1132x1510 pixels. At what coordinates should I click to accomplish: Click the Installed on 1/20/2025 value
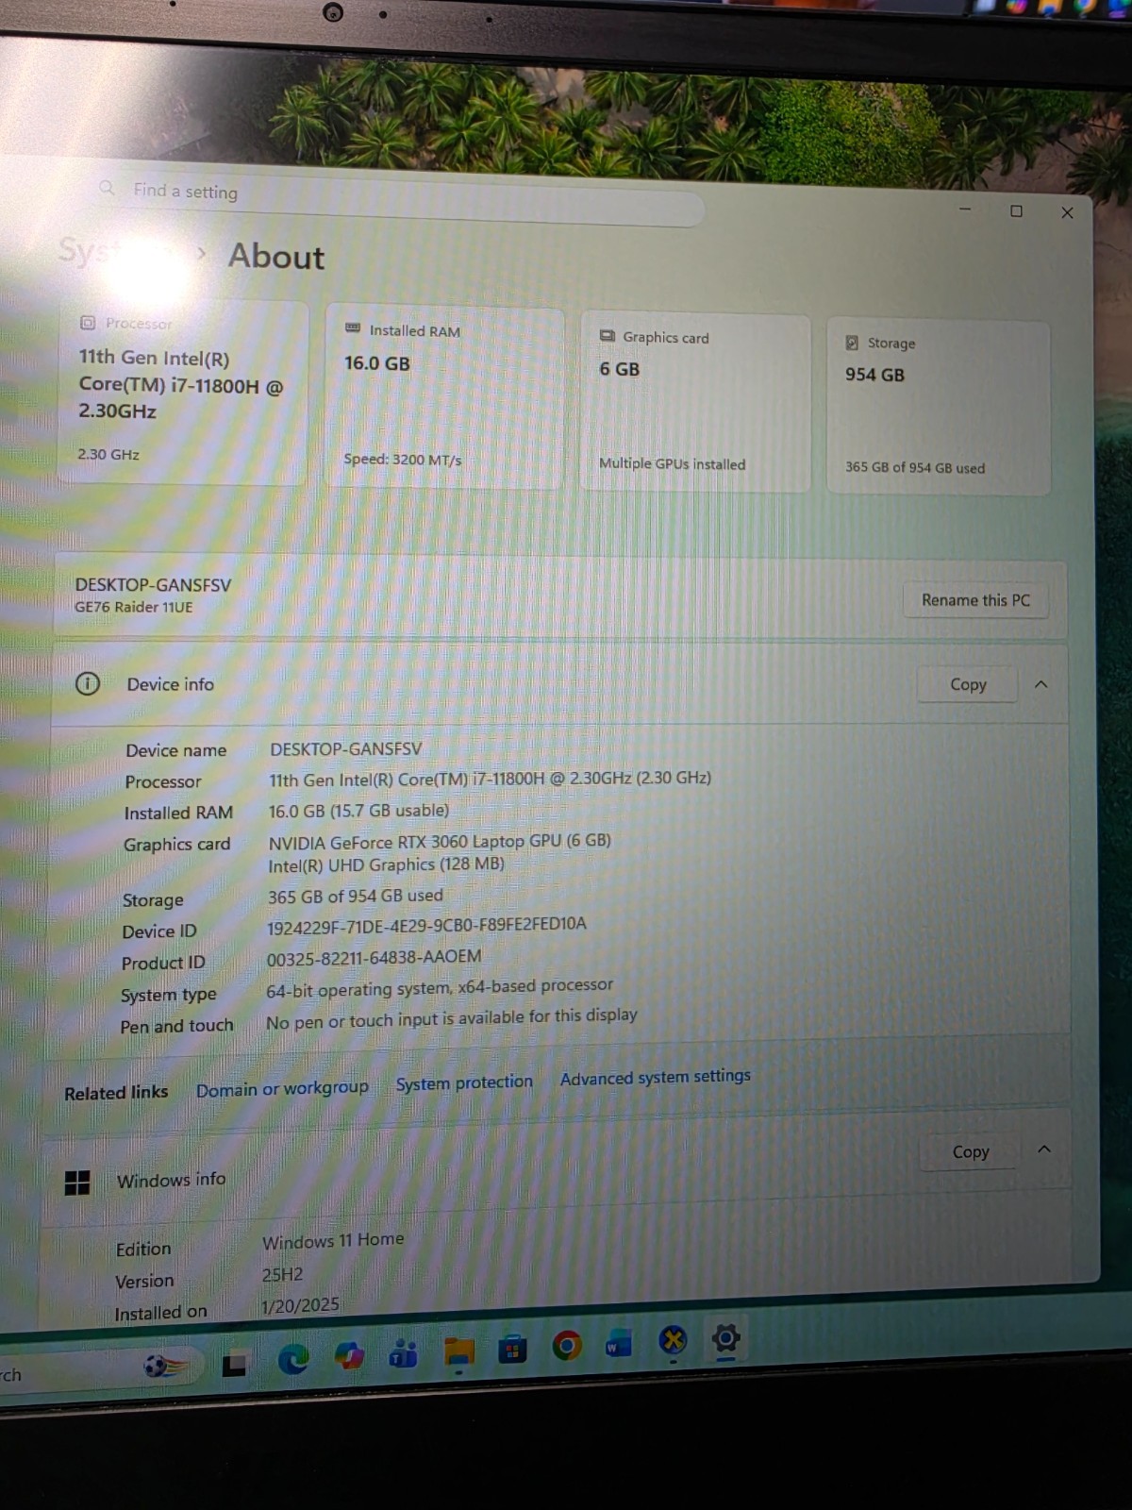(x=300, y=1306)
